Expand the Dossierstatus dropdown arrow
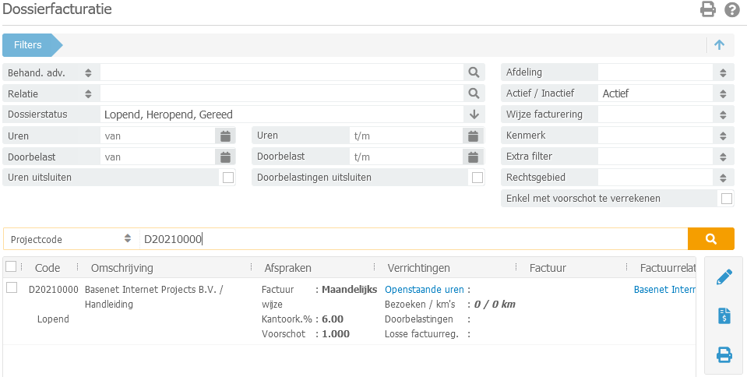Image resolution: width=747 pixels, height=377 pixels. pos(473,115)
